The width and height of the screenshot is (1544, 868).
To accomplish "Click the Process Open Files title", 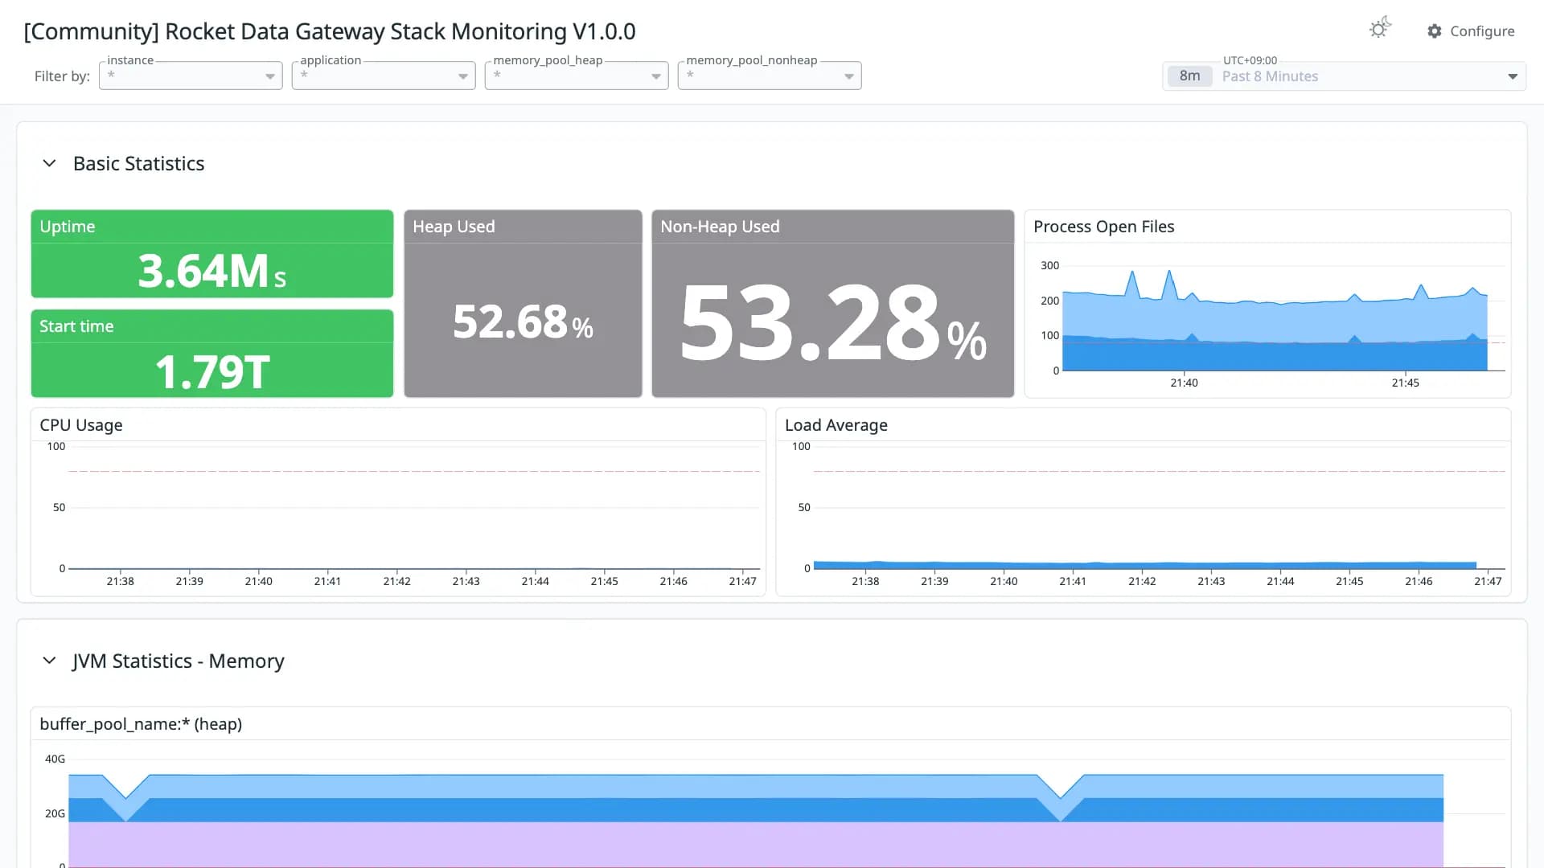I will (x=1103, y=227).
